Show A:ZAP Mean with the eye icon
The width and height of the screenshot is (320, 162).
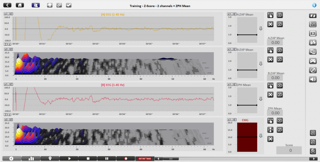click(x=280, y=15)
